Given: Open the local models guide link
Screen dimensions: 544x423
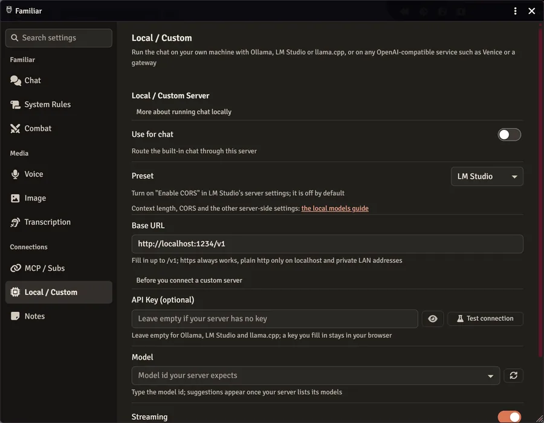Looking at the screenshot, I should [x=335, y=208].
